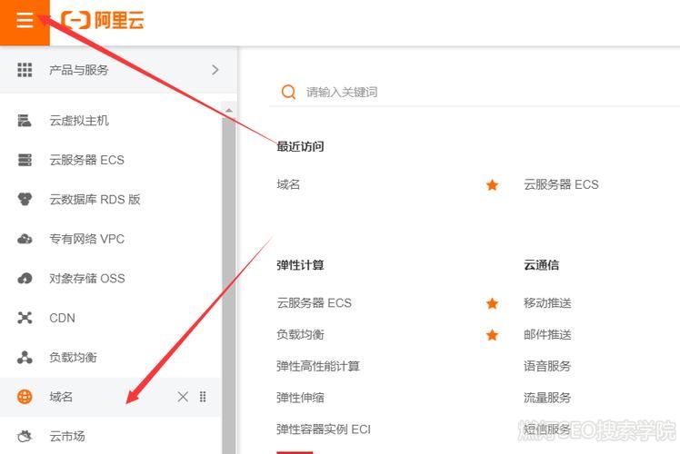Open 云市场 in the sidebar
The width and height of the screenshot is (680, 454).
coord(66,436)
